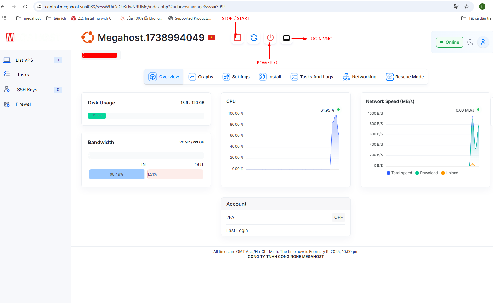The height and width of the screenshot is (303, 493).
Task: Toggle the 2FA OFF switch
Action: pyautogui.click(x=338, y=217)
